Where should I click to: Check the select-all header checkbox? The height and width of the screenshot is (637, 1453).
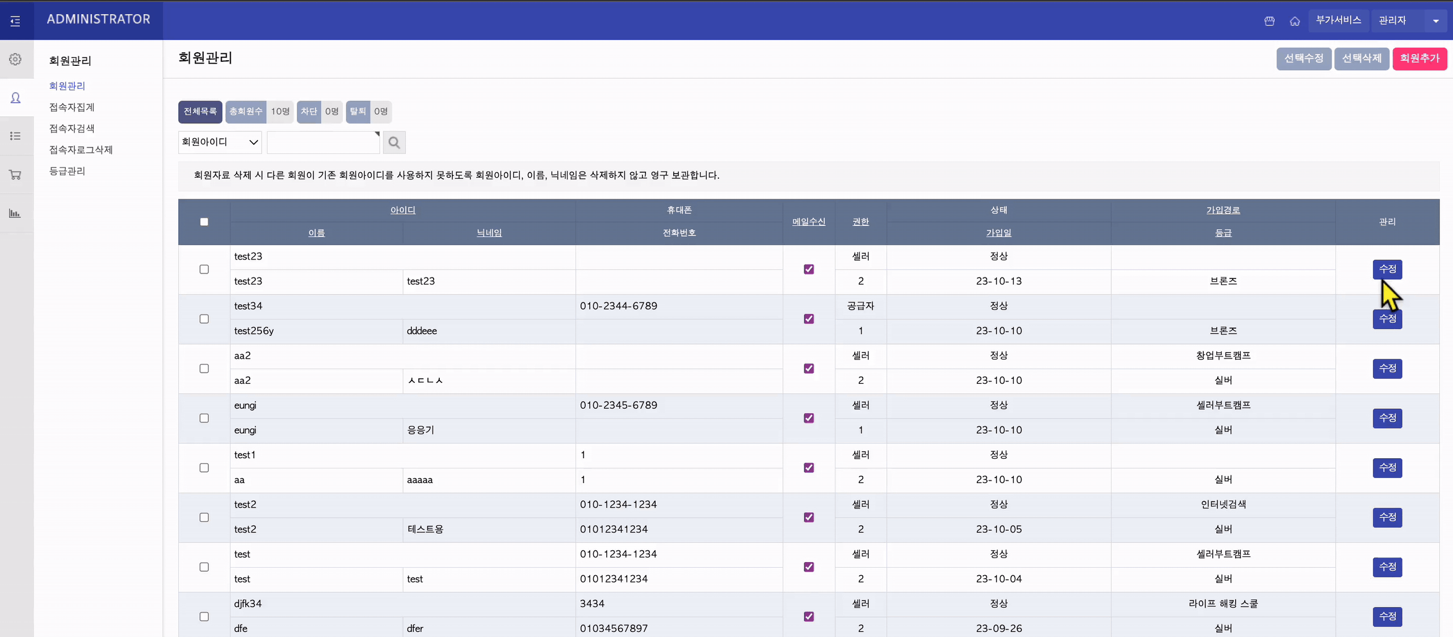click(204, 222)
